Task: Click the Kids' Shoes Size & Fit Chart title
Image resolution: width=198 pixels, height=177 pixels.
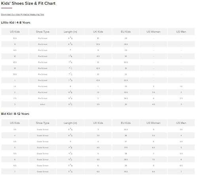Action: 28,4
